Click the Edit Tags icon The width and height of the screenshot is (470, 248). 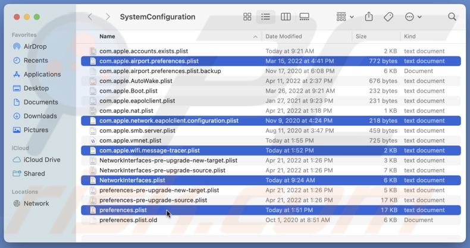point(388,17)
